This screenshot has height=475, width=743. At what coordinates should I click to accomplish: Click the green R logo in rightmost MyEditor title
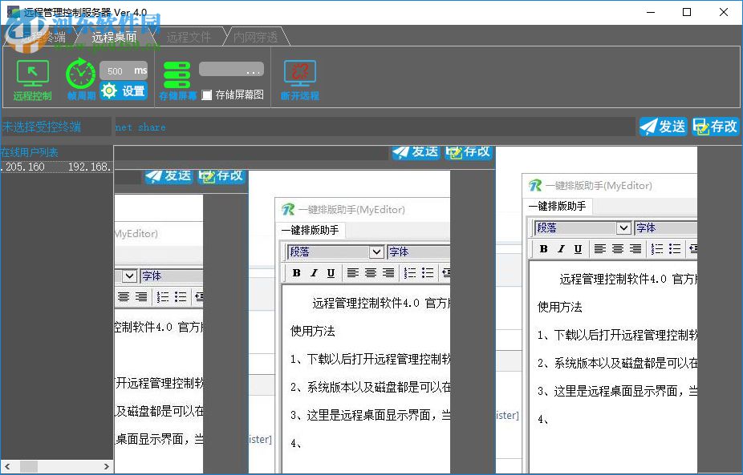point(535,185)
